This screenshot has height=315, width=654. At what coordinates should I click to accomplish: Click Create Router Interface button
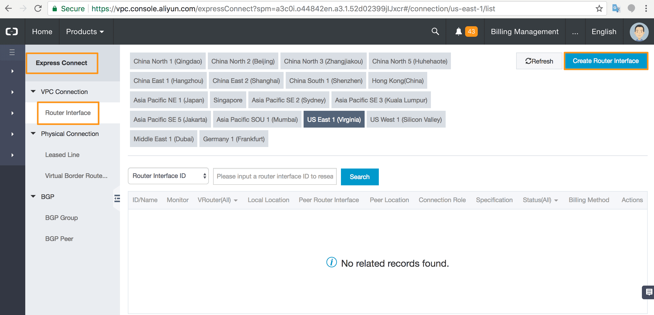coord(606,61)
